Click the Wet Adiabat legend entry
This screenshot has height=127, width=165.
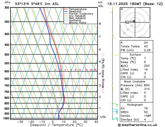(75, 18)
